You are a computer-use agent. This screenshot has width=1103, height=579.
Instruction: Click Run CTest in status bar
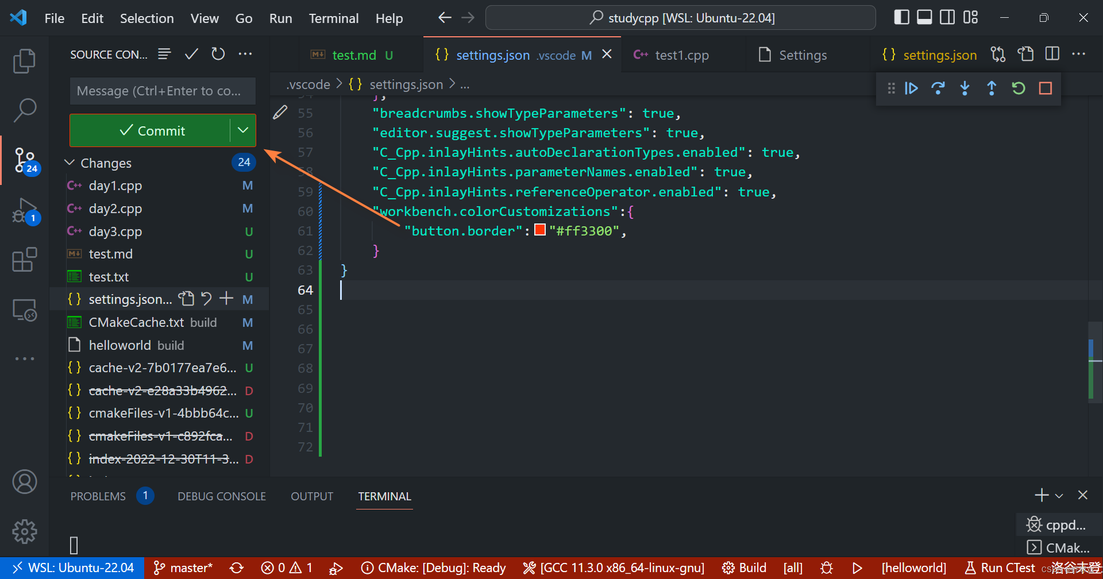1000,568
